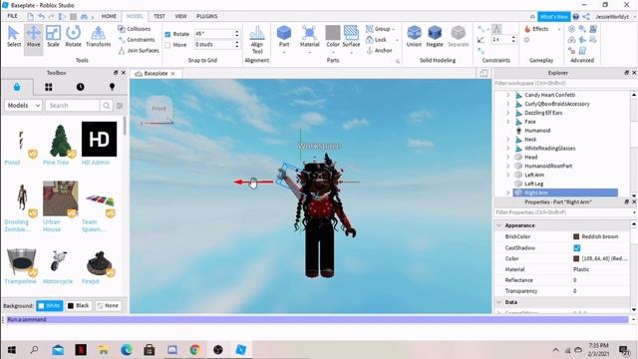Expand the Head part in Explorer
The width and height of the screenshot is (638, 359).
507,158
